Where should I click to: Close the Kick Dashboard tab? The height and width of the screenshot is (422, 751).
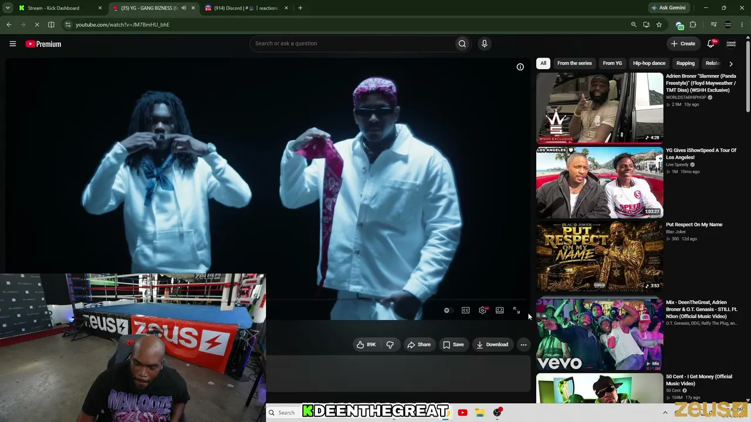pyautogui.click(x=100, y=8)
